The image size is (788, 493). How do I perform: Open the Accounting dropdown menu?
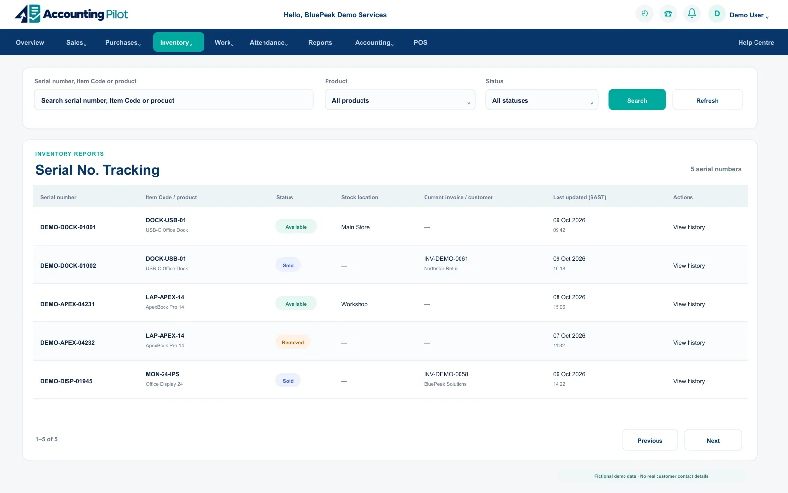(374, 43)
